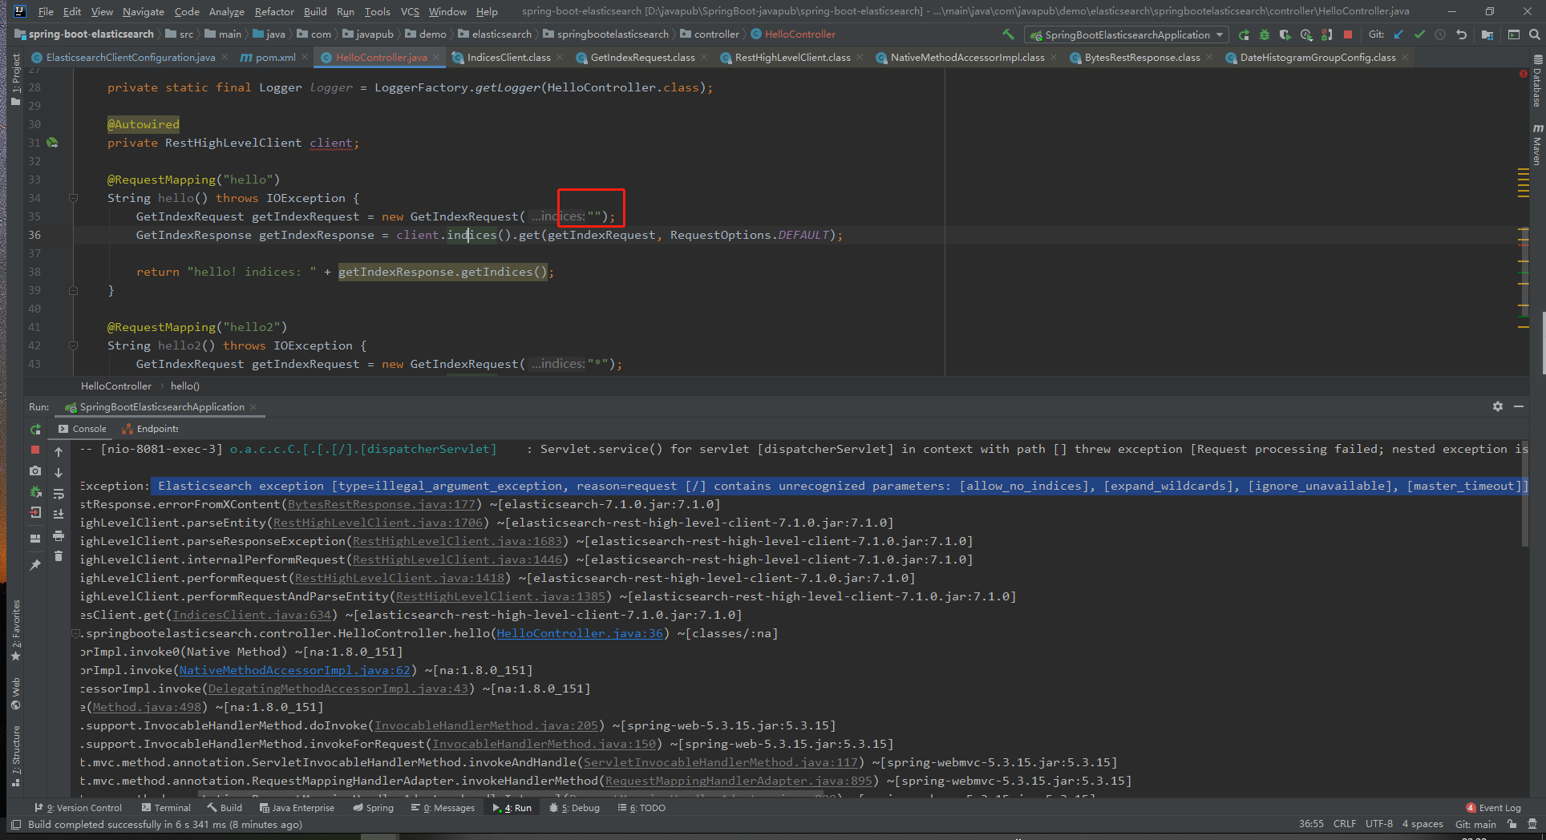Close the SpringBootElasticsearchApplication run tab
1546x840 pixels.
[253, 407]
